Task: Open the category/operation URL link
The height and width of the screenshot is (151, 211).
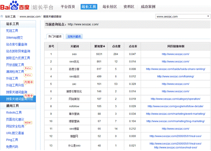Action: coord(176,99)
